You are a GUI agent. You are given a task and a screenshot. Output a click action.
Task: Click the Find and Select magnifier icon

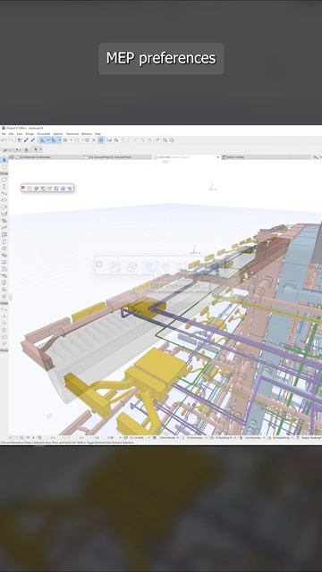(x=116, y=140)
